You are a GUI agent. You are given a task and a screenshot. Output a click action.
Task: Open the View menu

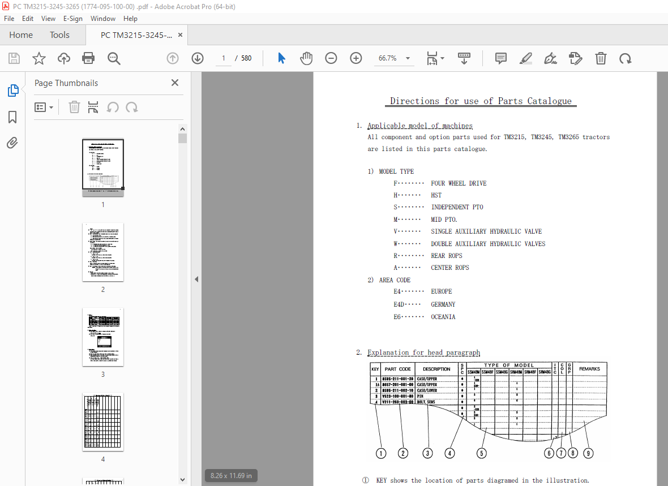click(x=48, y=18)
